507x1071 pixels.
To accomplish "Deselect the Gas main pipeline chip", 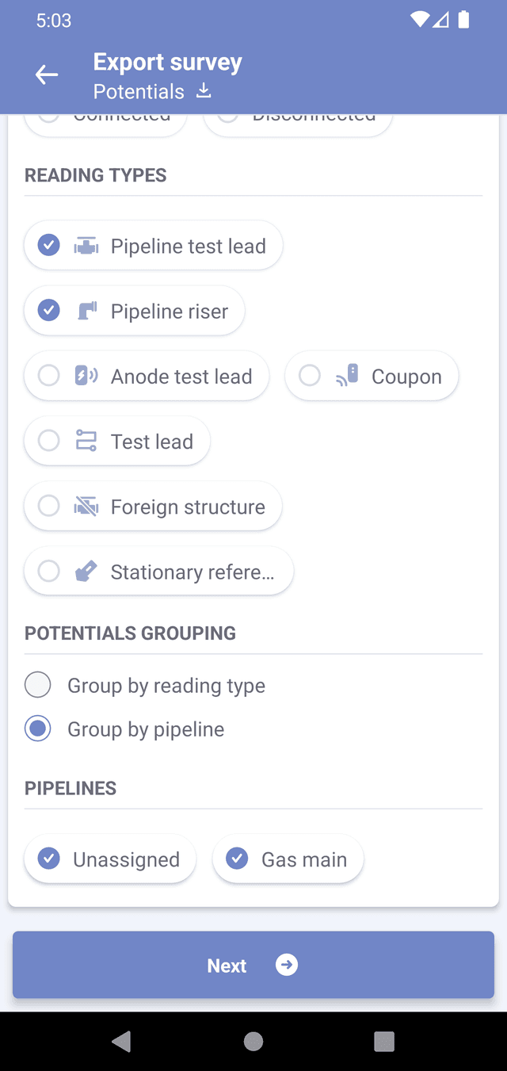I will click(237, 859).
